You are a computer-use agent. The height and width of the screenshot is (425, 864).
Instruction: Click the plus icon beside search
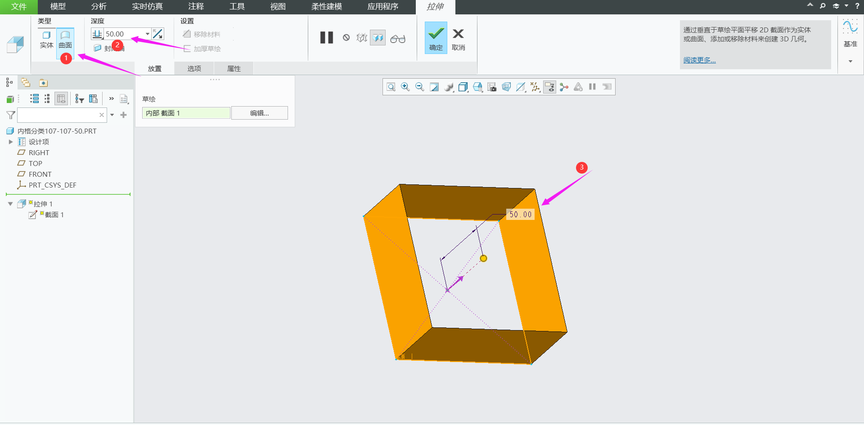click(124, 115)
